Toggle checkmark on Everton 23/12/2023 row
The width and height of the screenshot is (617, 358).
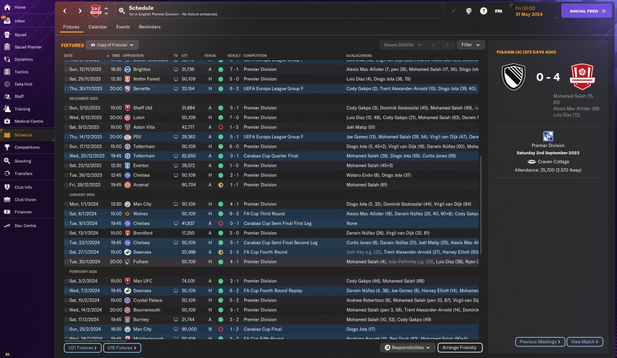pyautogui.click(x=67, y=166)
